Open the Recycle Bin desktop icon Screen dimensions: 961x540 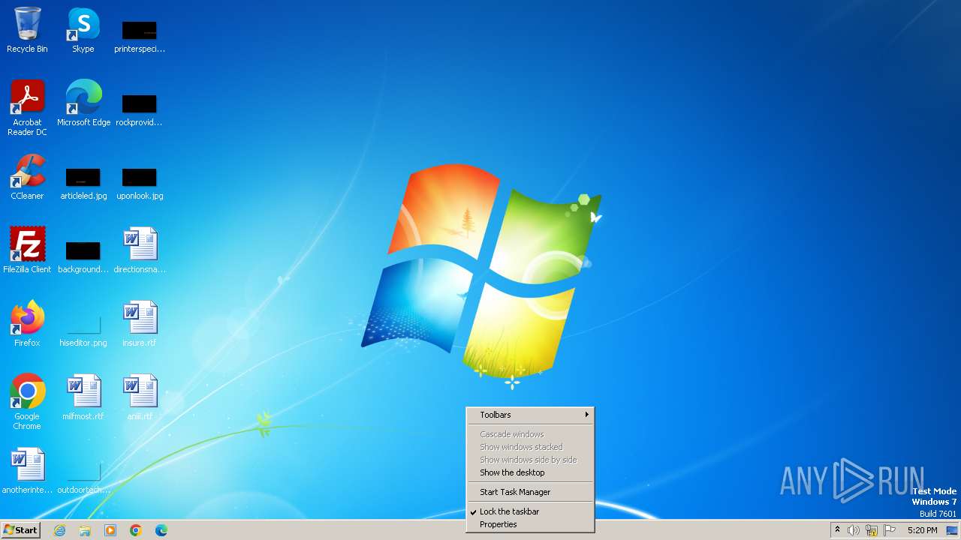click(27, 30)
